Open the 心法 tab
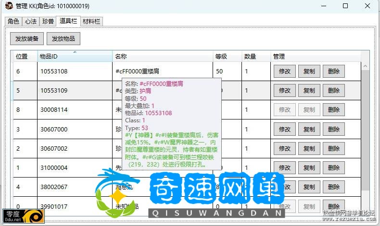 click(x=30, y=22)
